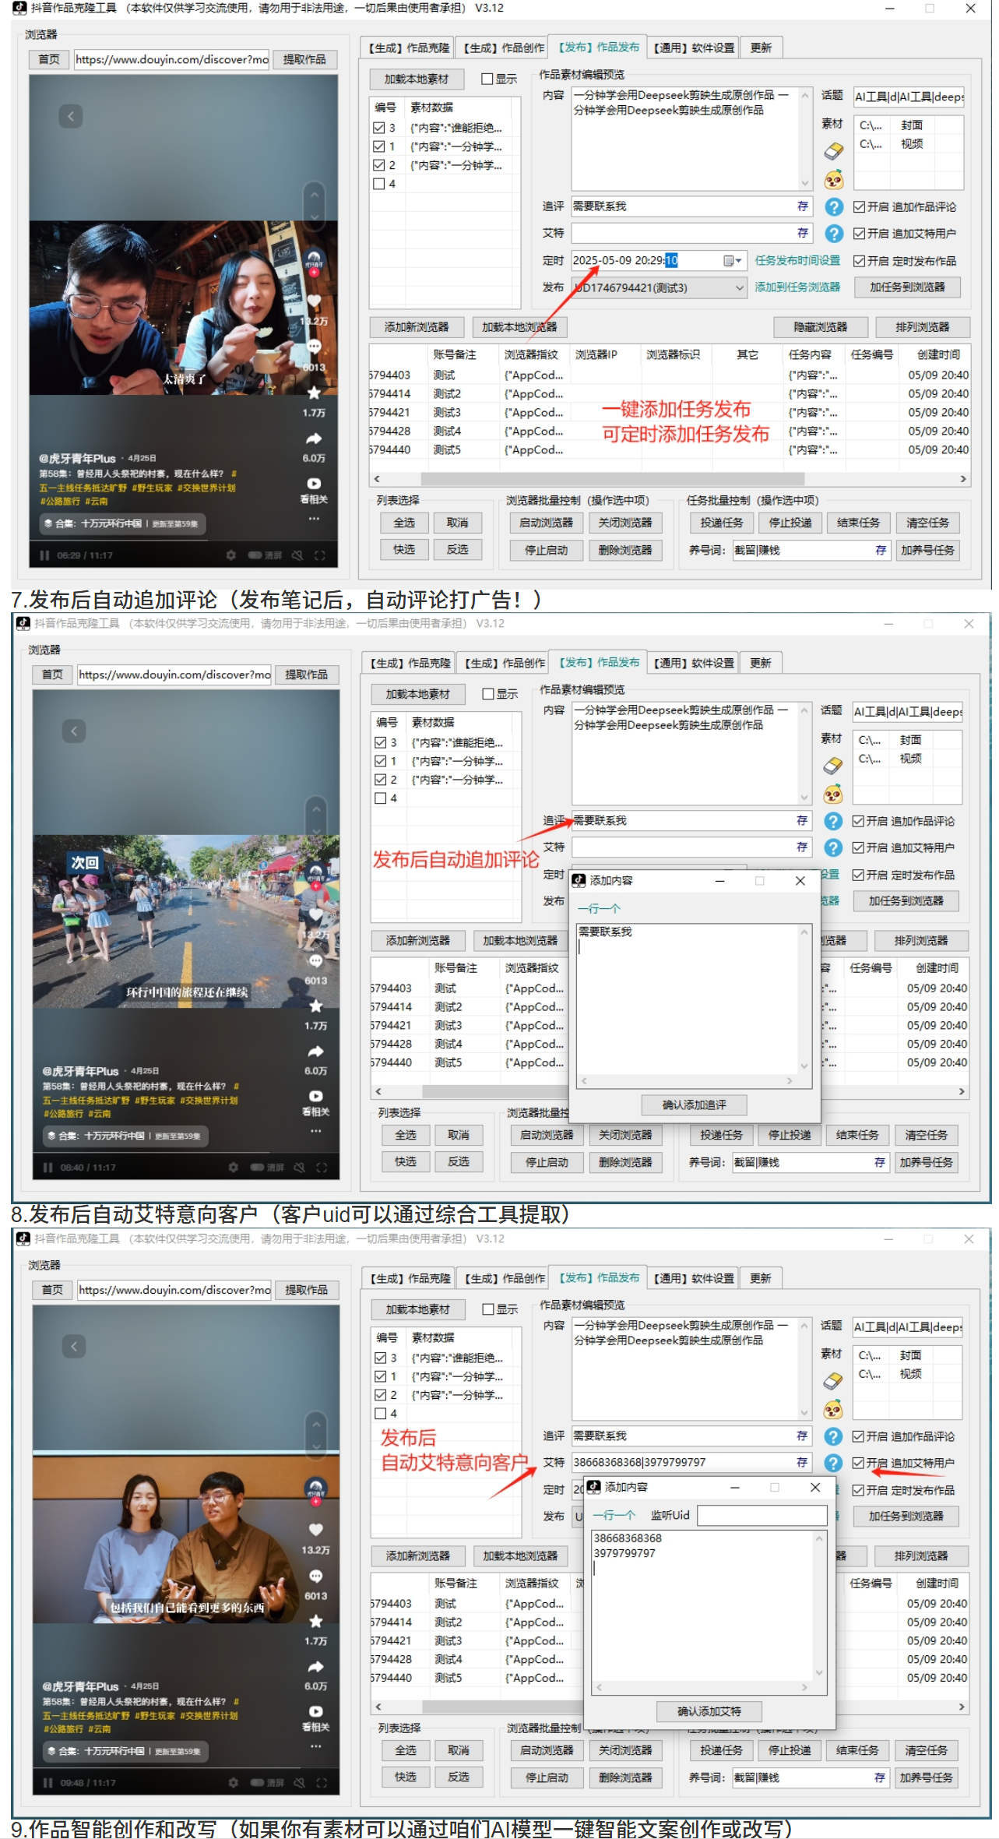Click down arrow of 追评 dialog scrollbar, middle window
Image resolution: width=999 pixels, height=1839 pixels.
tap(804, 1066)
